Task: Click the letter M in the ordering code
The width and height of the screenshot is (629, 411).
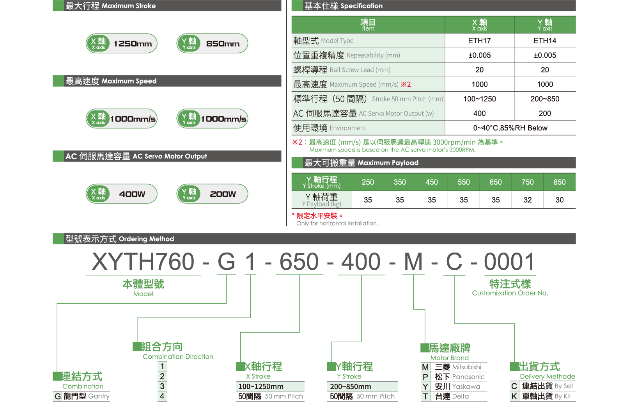Action: tap(413, 262)
